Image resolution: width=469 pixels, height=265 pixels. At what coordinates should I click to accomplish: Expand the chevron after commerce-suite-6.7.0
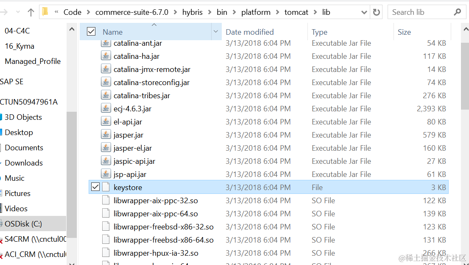click(176, 12)
